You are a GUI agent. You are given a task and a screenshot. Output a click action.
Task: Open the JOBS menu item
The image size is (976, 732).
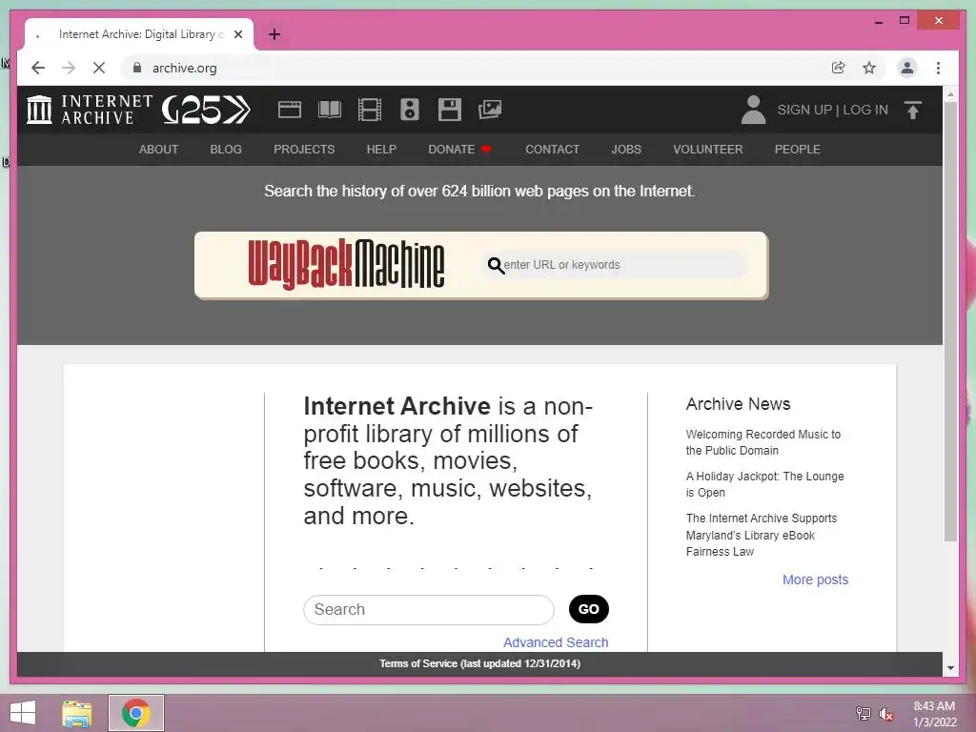pos(626,150)
